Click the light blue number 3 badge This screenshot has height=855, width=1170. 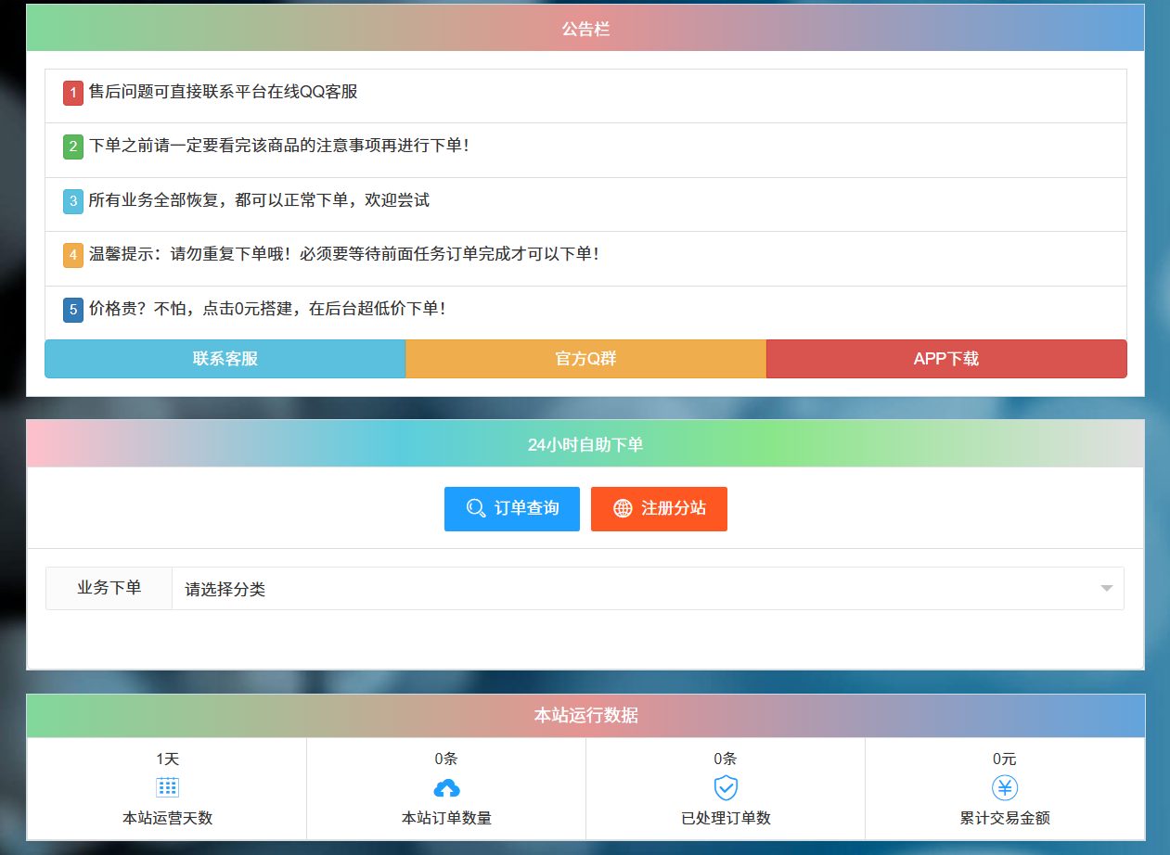point(73,201)
